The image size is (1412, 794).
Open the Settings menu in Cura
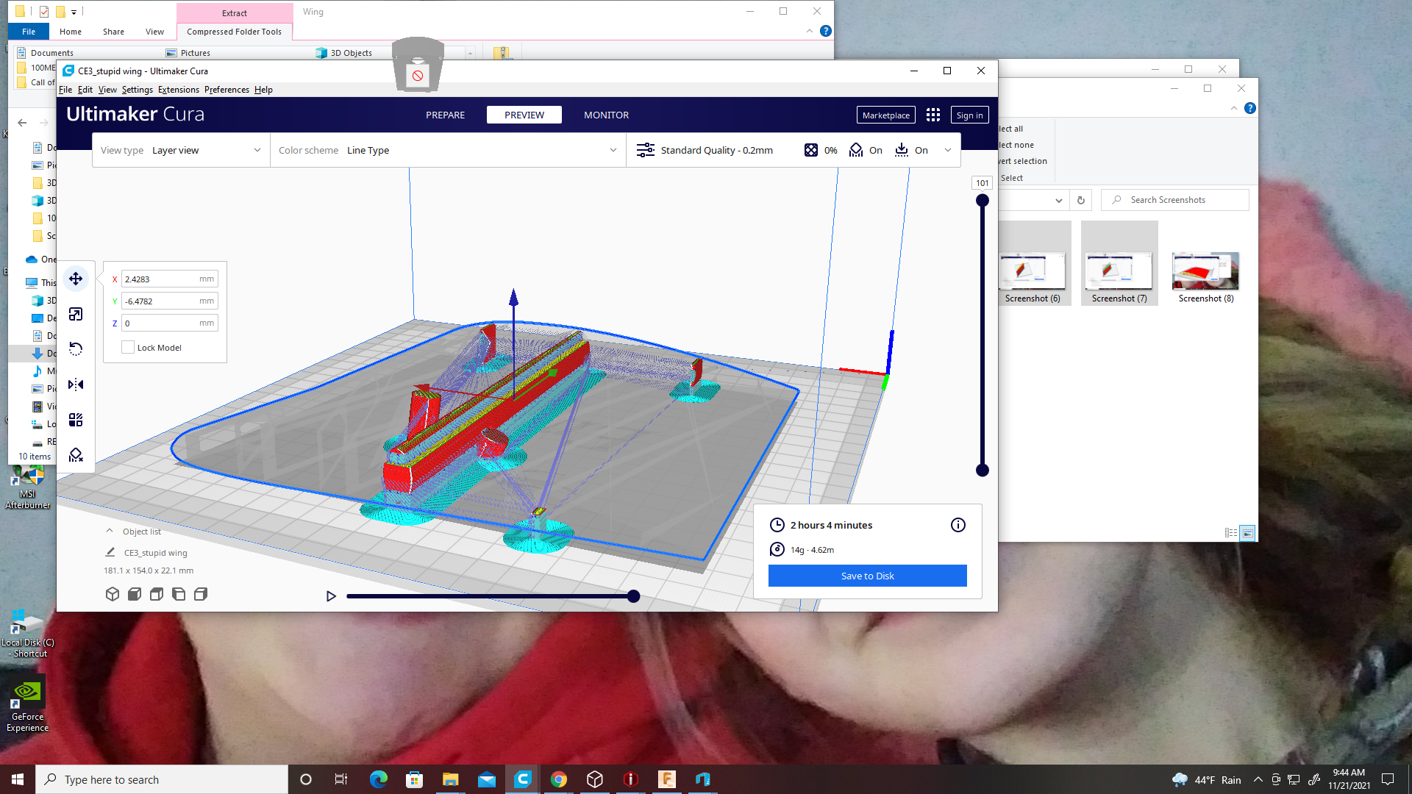138,90
